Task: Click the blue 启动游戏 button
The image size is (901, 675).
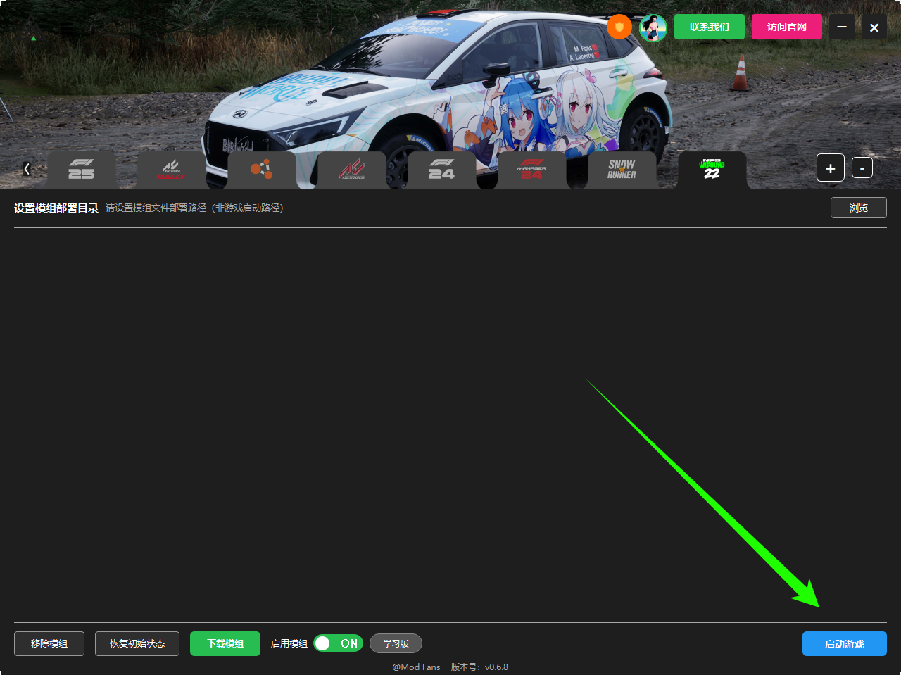Action: click(x=845, y=644)
